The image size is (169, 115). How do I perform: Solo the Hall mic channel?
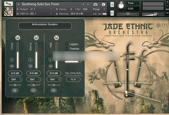click(x=50, y=60)
